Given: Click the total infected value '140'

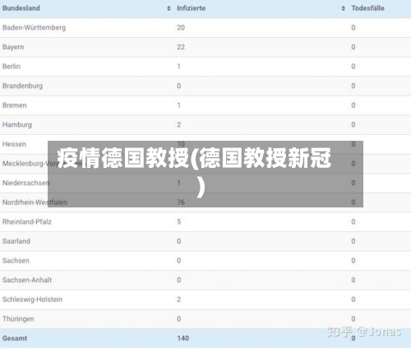Looking at the screenshot, I should tap(183, 338).
